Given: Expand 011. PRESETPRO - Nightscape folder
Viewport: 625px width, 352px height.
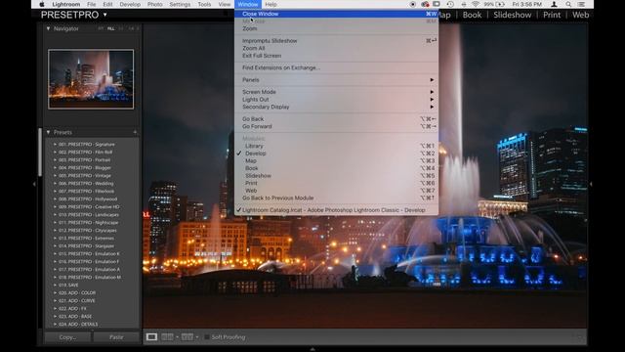Looking at the screenshot, I should coord(55,223).
